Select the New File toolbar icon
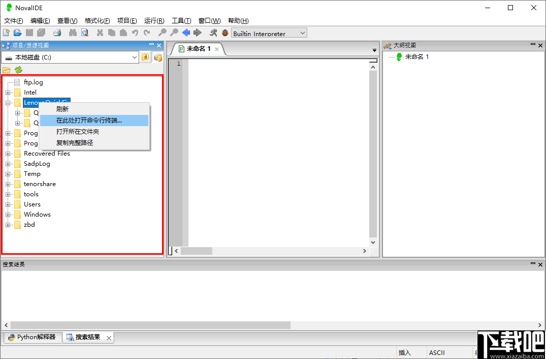This screenshot has width=546, height=359. coord(7,33)
